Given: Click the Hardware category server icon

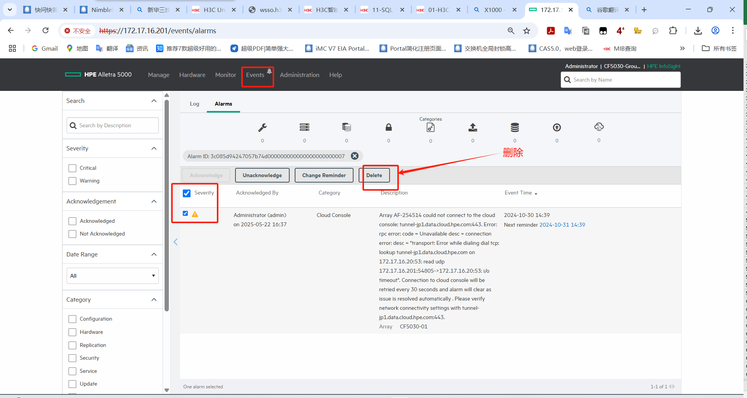Looking at the screenshot, I should [304, 127].
